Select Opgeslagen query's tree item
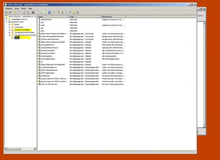This screenshot has height=160, width=220. pos(19,19)
